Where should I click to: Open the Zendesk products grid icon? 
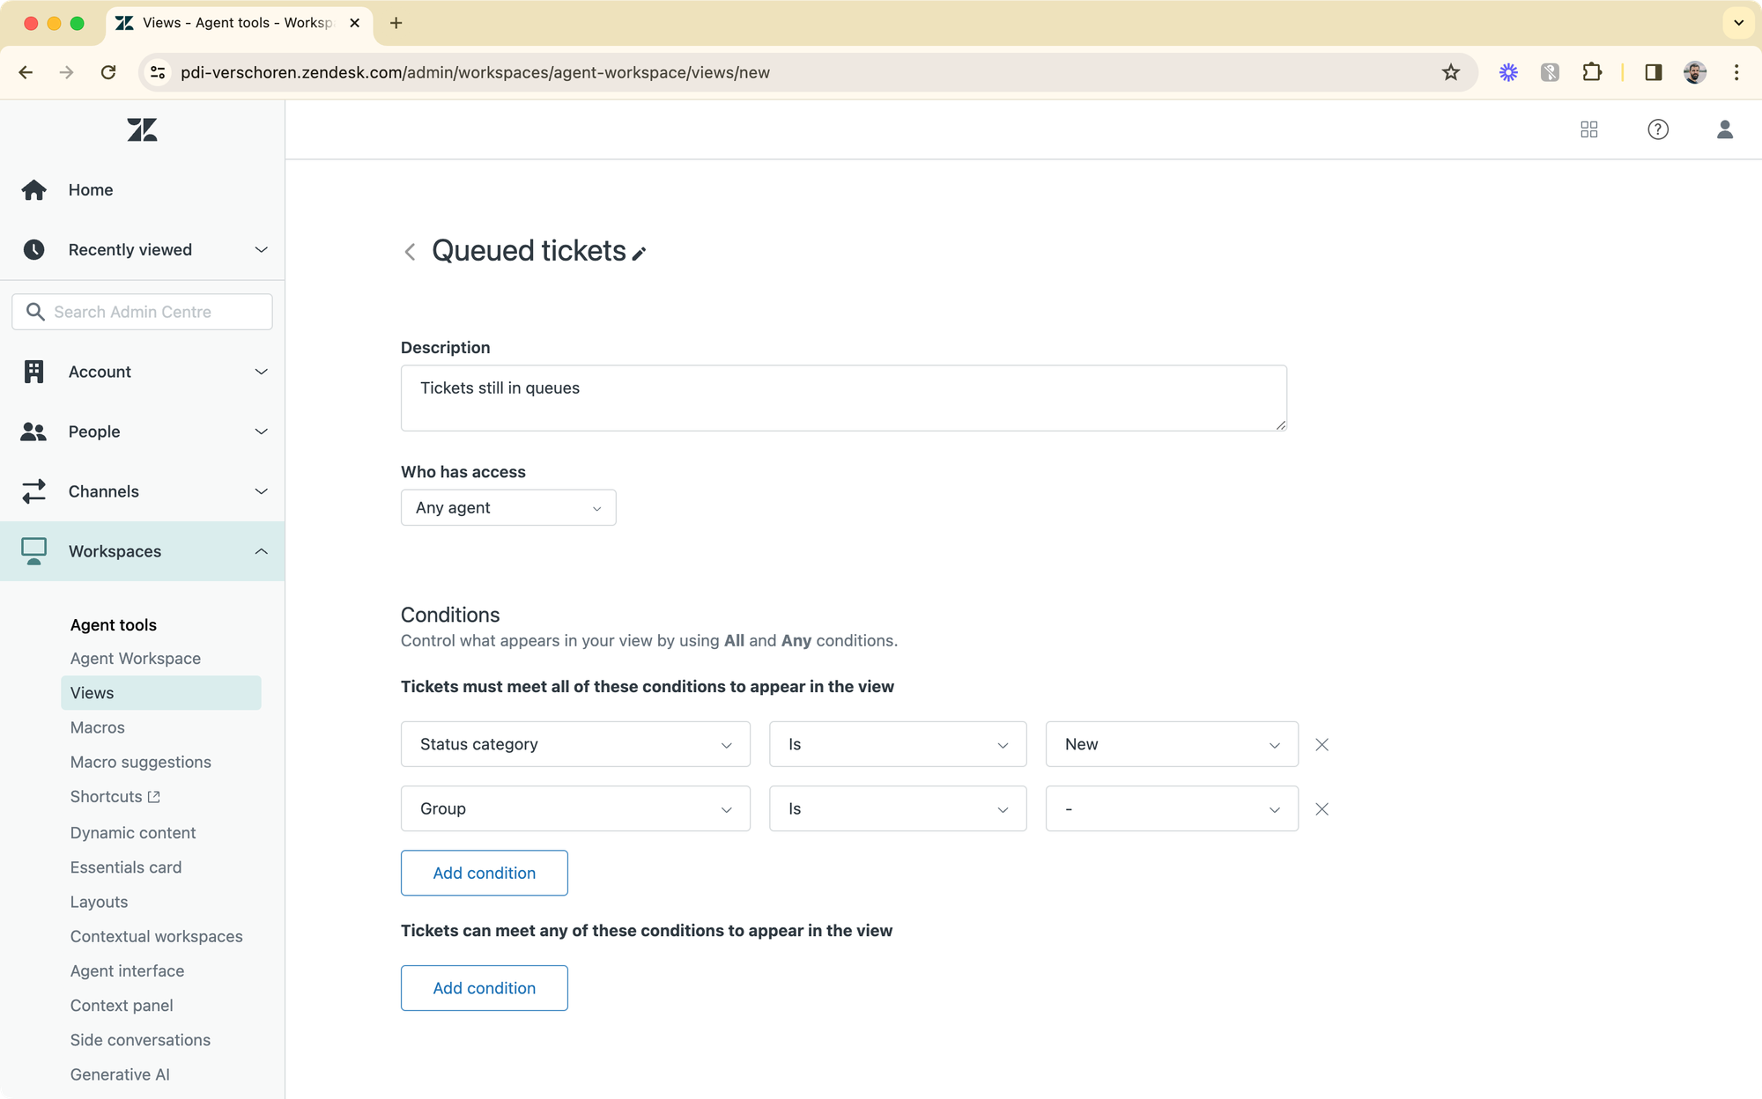pyautogui.click(x=1588, y=129)
